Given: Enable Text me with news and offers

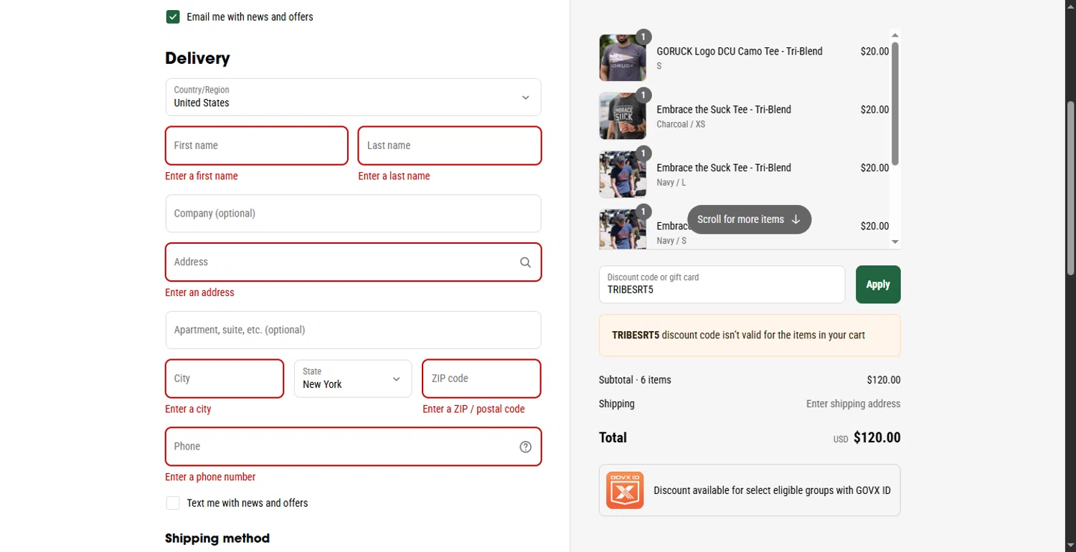Looking at the screenshot, I should [173, 503].
